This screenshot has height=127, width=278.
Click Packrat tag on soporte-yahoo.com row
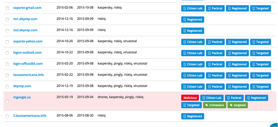click(215, 42)
